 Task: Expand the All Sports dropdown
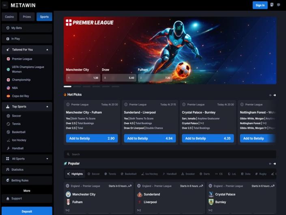click(x=47, y=159)
